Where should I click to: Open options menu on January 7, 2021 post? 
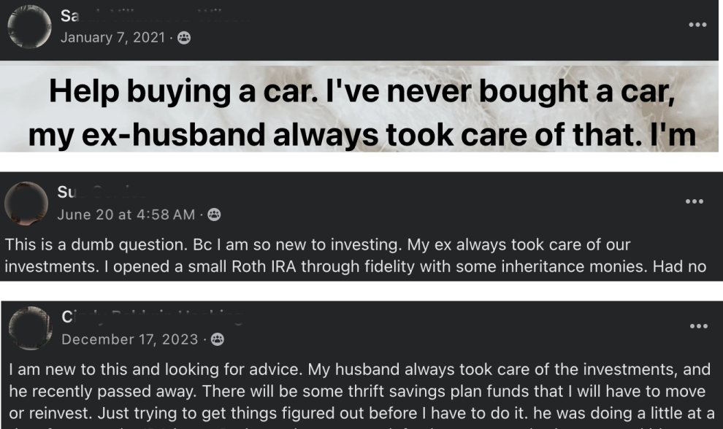pyautogui.click(x=697, y=25)
